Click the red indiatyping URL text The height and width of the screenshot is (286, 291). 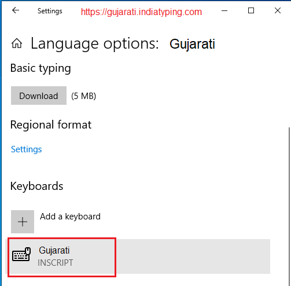coord(141,12)
